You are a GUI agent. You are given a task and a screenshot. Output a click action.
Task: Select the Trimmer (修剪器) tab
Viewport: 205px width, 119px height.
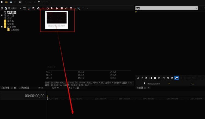point(140,88)
